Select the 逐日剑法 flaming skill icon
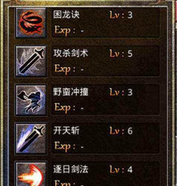 [31, 174]
